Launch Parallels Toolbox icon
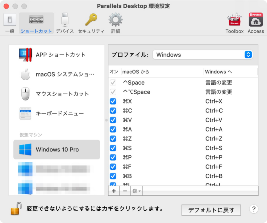 [235, 23]
